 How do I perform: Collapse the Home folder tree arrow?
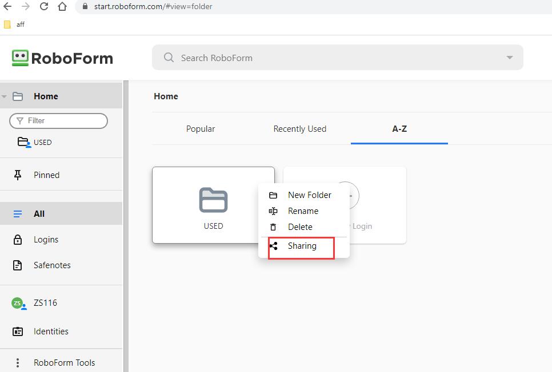pos(5,96)
